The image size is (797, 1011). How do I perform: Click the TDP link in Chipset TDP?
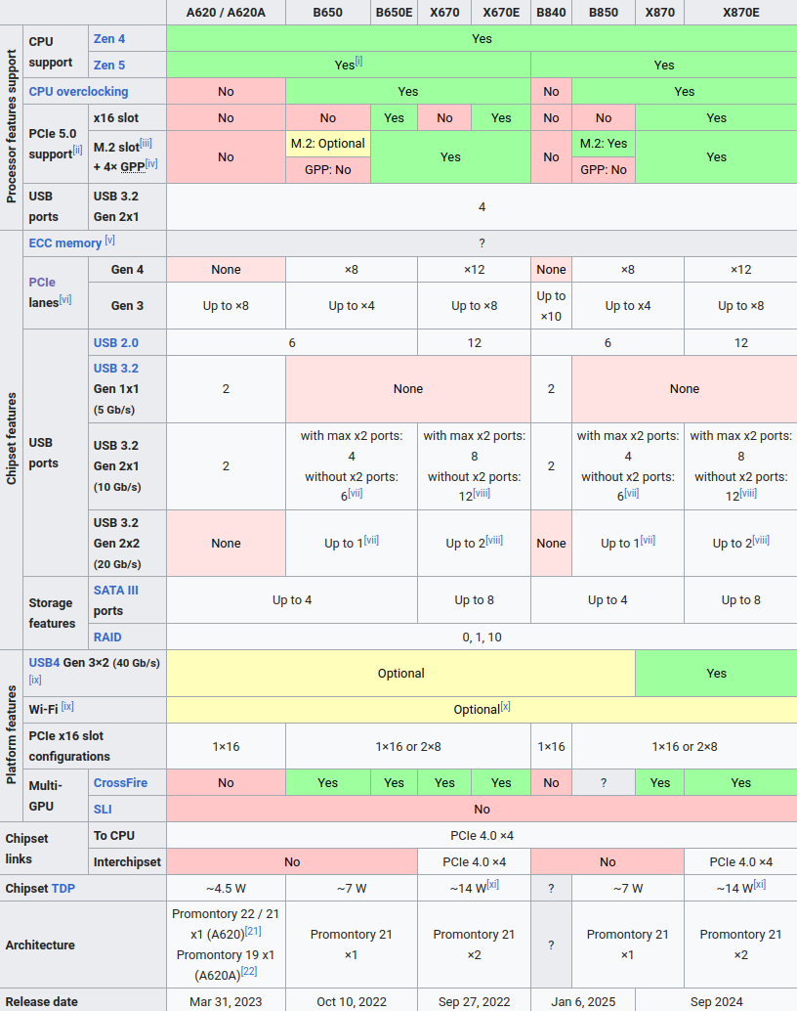pos(63,889)
